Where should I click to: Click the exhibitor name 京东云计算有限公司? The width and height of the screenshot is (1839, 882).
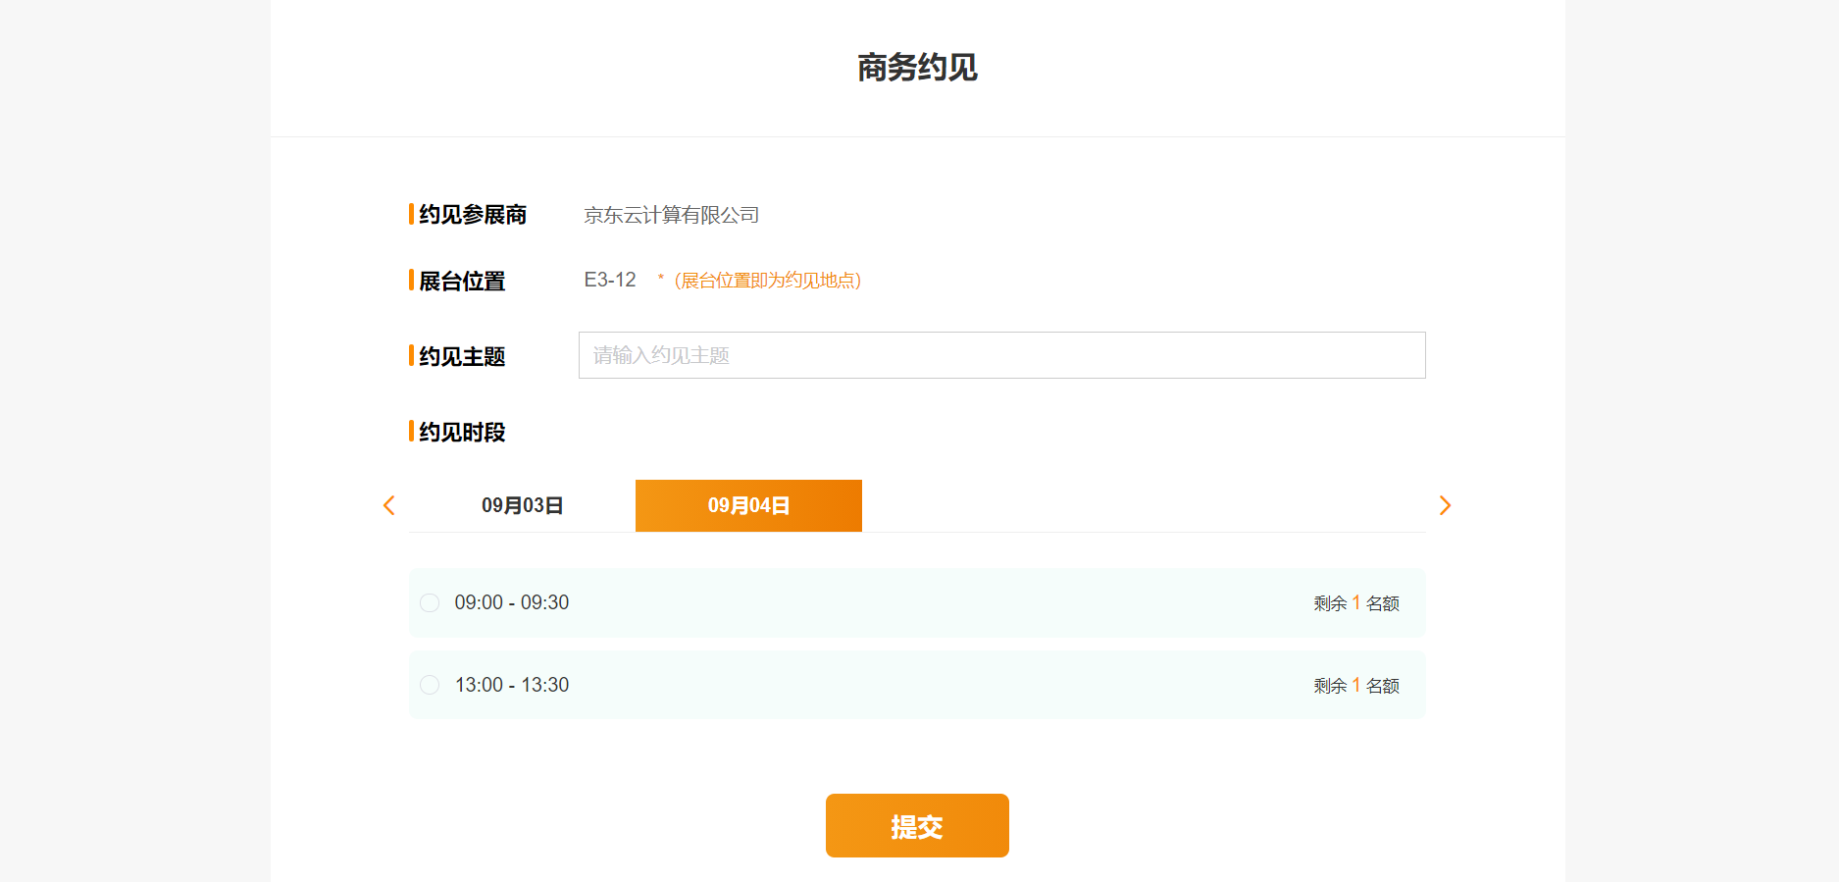(671, 215)
